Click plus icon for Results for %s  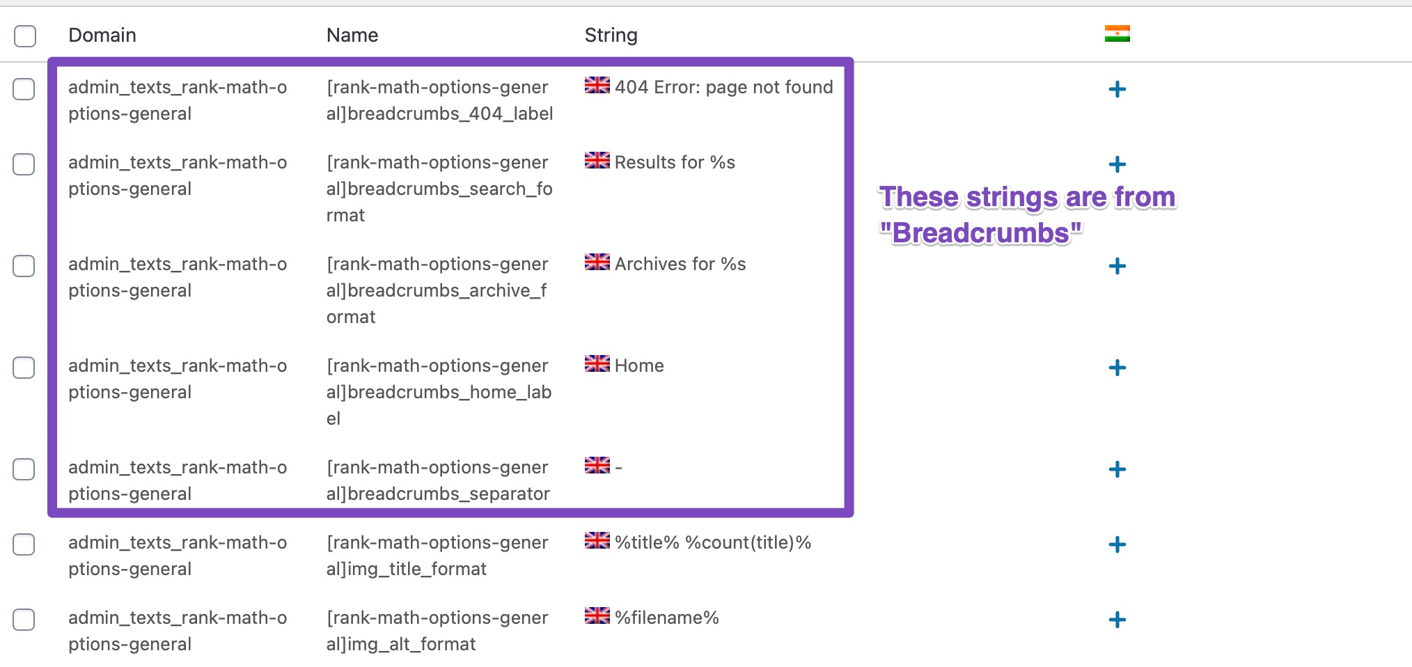coord(1117,164)
